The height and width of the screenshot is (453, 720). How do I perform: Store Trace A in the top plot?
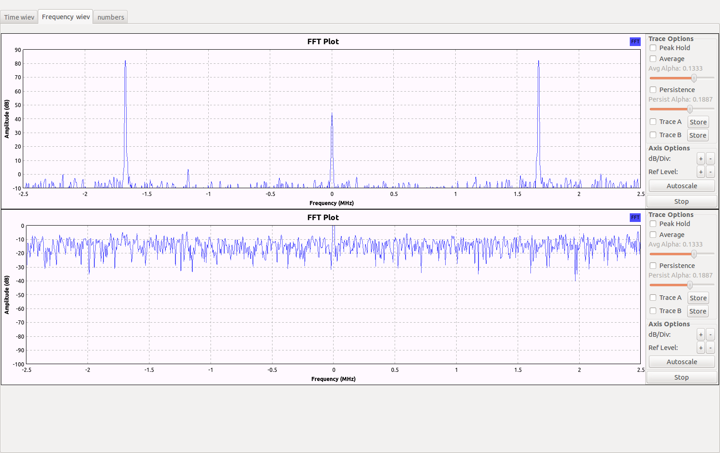click(698, 122)
